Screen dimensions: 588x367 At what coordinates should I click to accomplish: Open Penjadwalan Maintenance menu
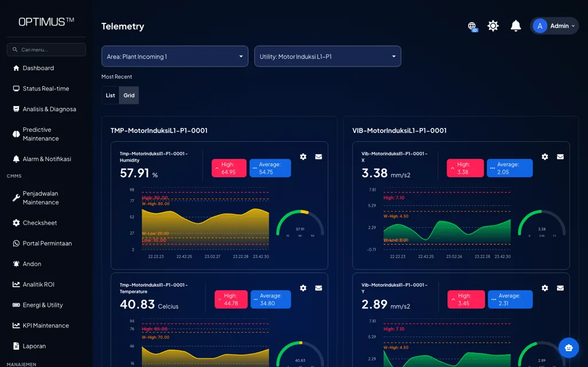pos(41,198)
